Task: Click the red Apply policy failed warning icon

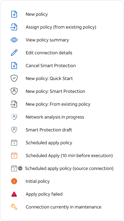Action: click(14, 194)
